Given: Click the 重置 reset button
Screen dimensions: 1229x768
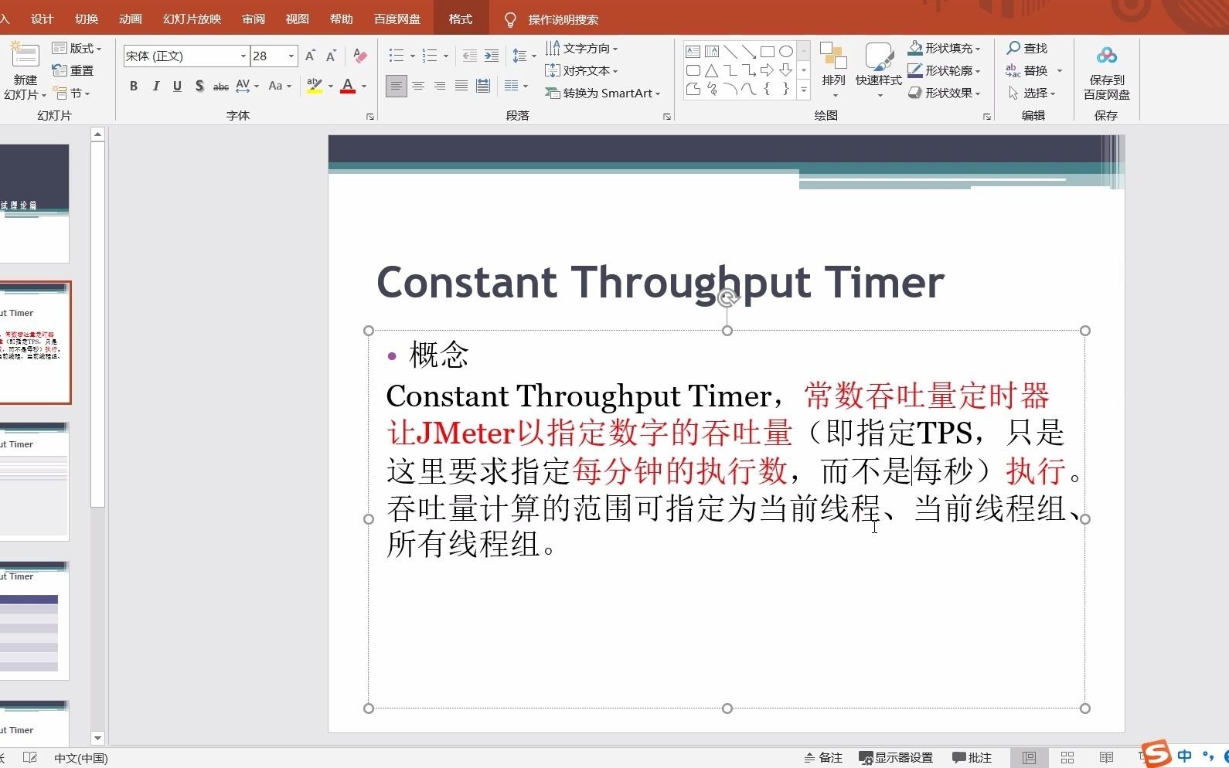Looking at the screenshot, I should (x=73, y=70).
